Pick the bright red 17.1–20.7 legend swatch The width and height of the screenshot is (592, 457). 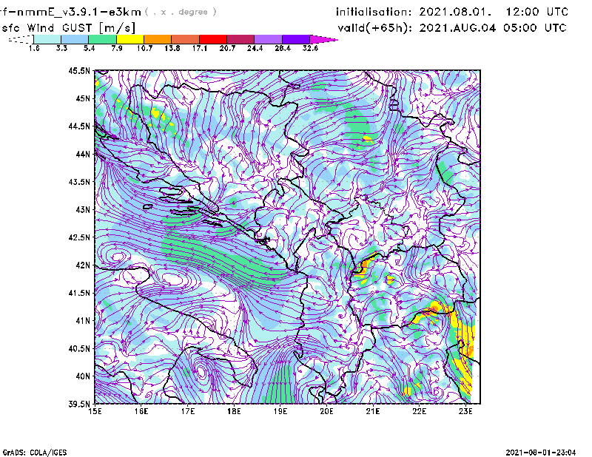[x=213, y=39]
